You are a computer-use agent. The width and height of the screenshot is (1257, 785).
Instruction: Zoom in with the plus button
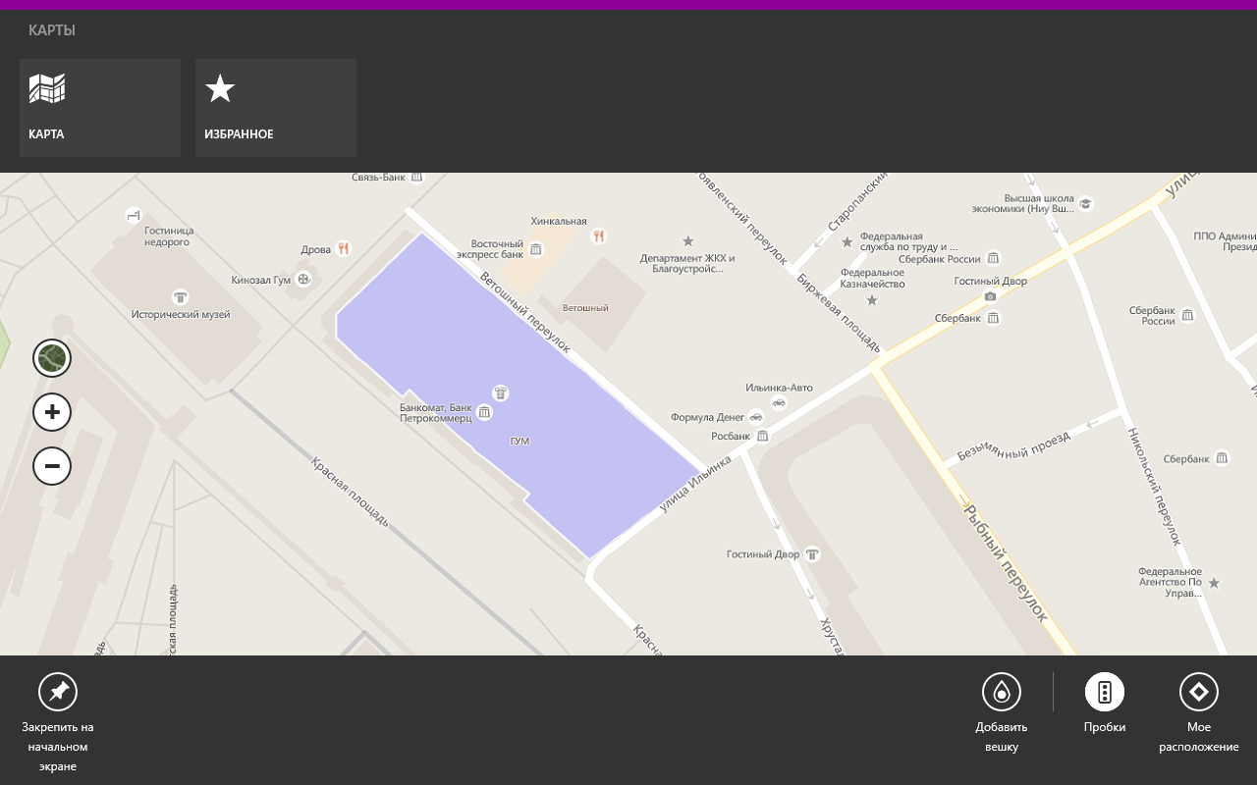[x=52, y=412]
